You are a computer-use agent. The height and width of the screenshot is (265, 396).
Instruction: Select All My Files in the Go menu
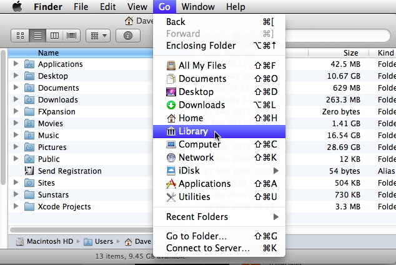(202, 66)
